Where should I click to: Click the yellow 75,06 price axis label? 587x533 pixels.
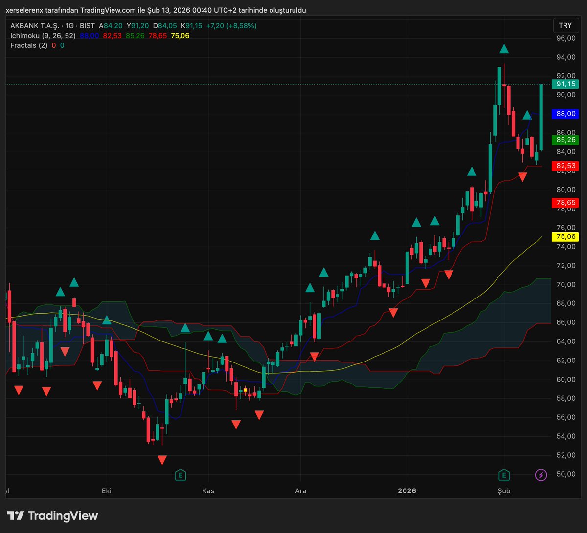(564, 236)
